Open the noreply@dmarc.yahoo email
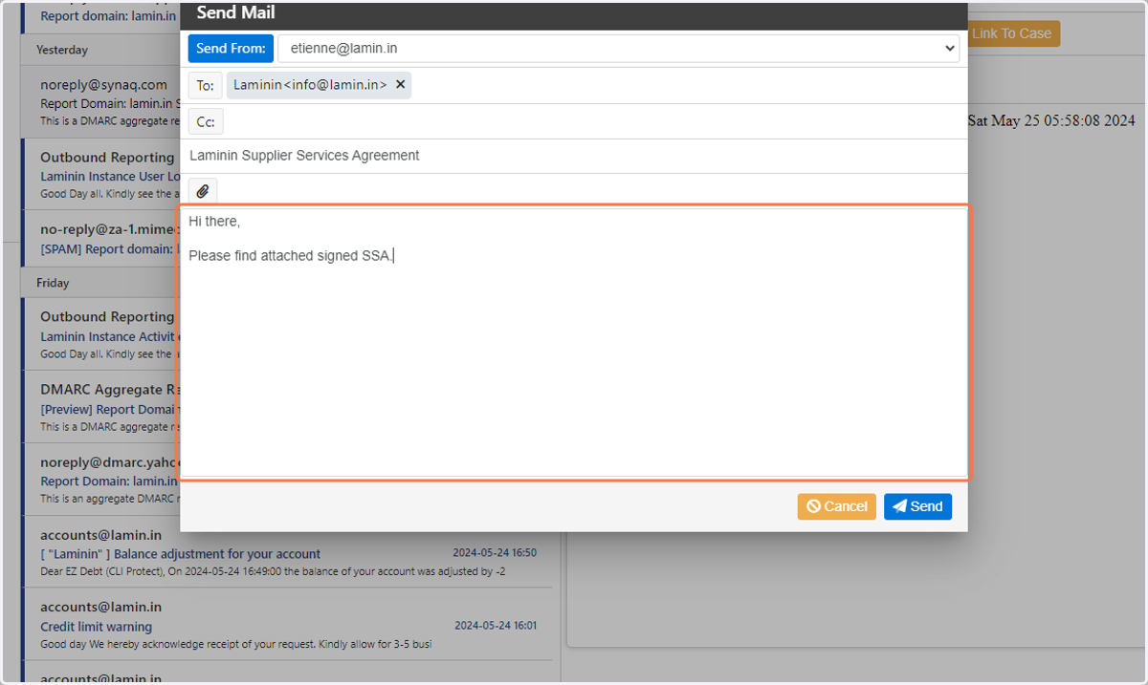1148x685 pixels. pyautogui.click(x=100, y=481)
